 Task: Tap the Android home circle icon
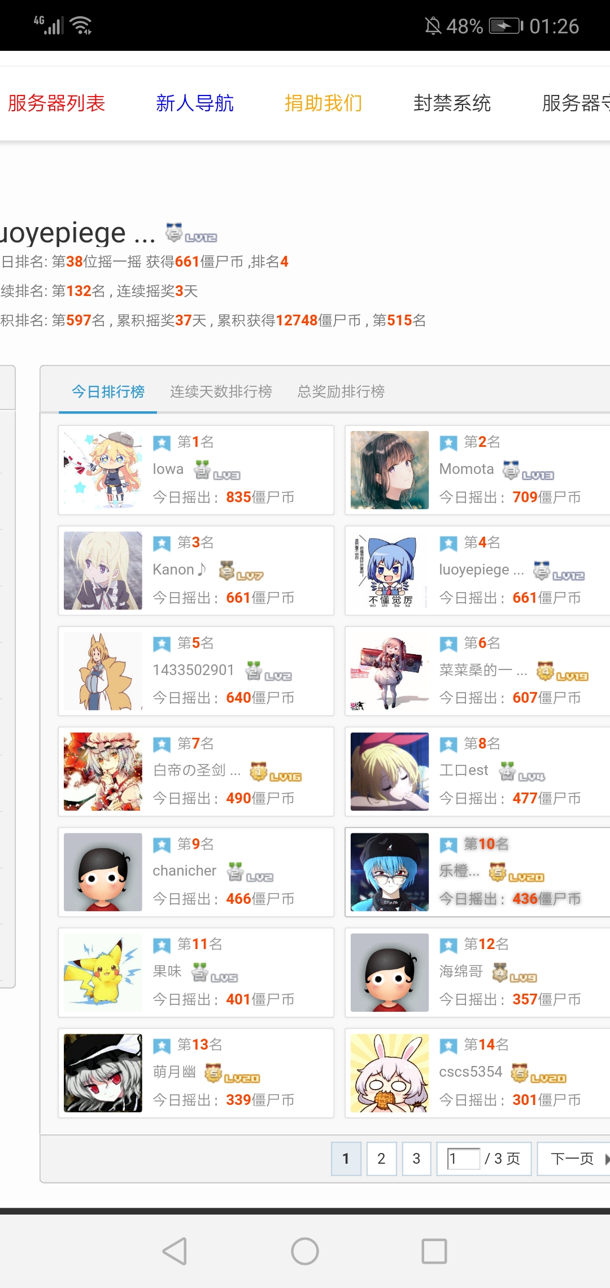coord(305,1251)
